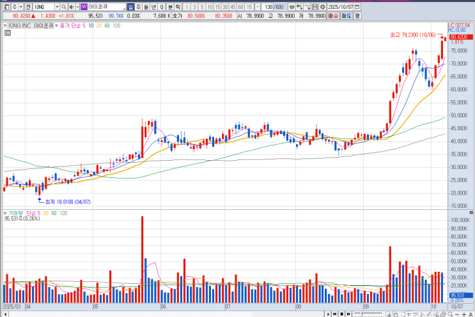Select the daily (일) chart period
This screenshot has width=475, height=317.
130,6
